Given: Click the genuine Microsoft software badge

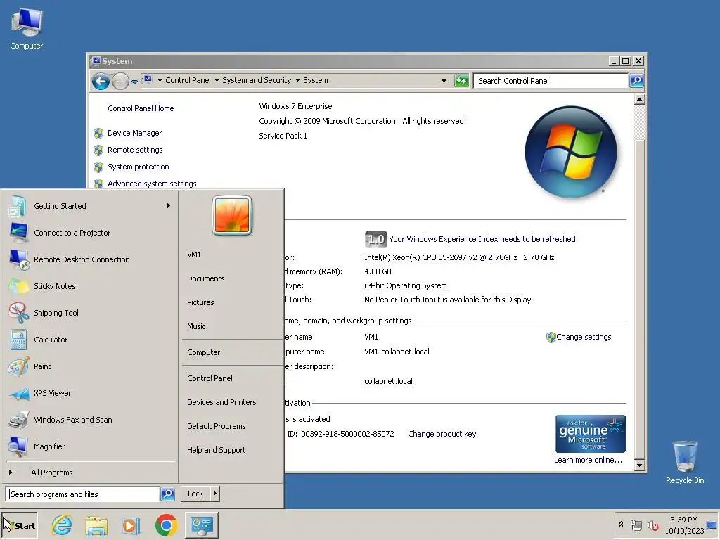Looking at the screenshot, I should pos(591,434).
